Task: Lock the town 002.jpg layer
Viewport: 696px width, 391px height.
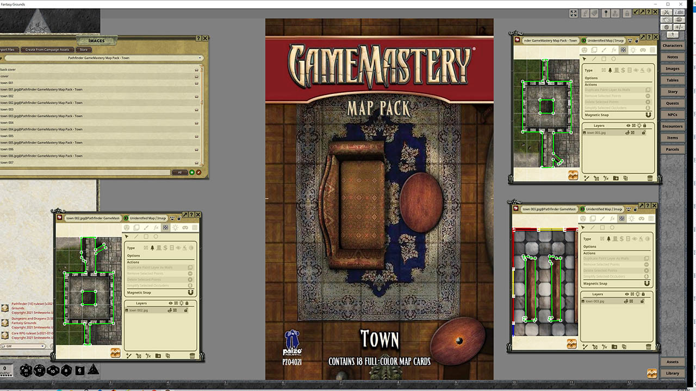Action: point(186,310)
